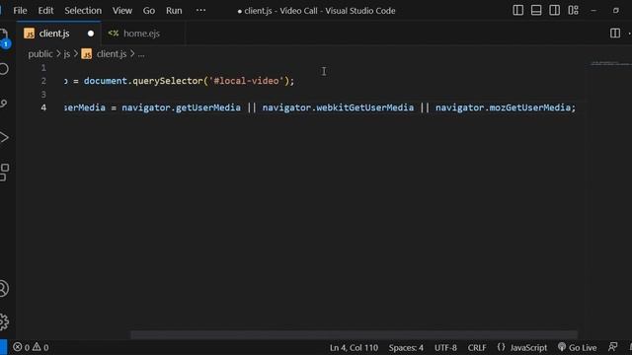The width and height of the screenshot is (632, 355).
Task: Open the Customize Layout icon
Action: point(573,11)
